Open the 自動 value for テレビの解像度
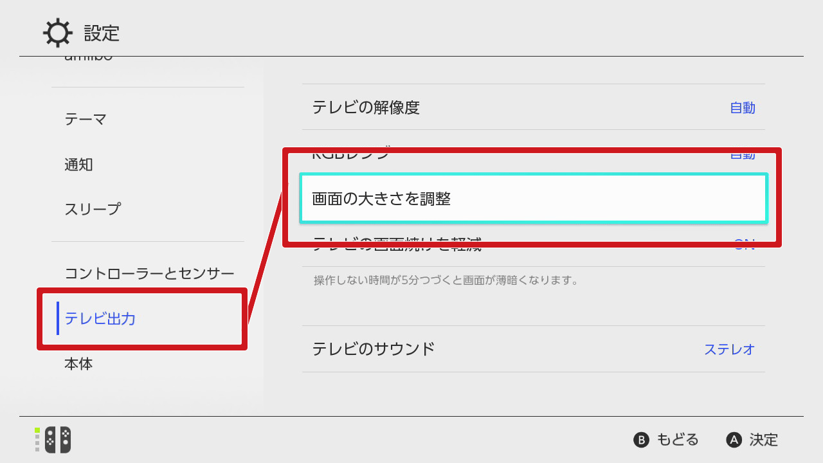This screenshot has height=463, width=823. (742, 108)
